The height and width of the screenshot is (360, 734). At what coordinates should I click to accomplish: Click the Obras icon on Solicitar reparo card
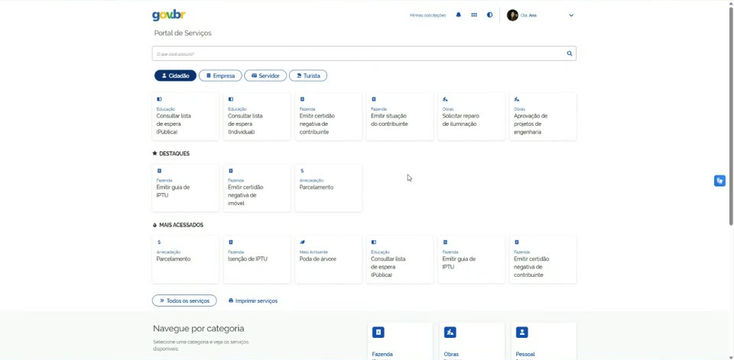pos(445,99)
